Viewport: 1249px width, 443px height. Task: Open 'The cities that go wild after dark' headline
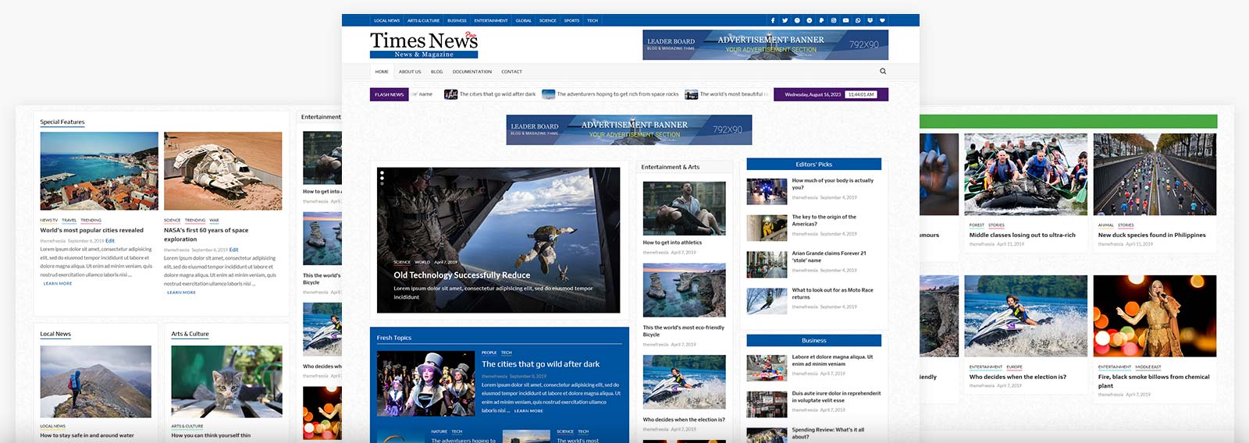pos(540,364)
